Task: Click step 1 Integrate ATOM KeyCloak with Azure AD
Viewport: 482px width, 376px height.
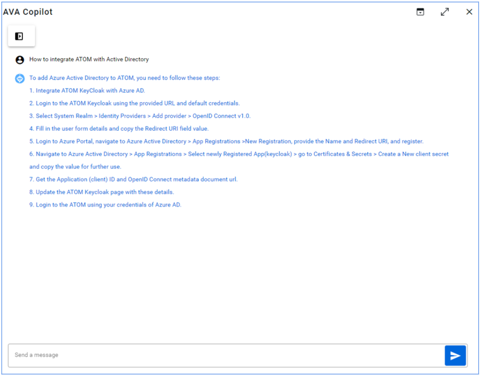Action: point(87,90)
